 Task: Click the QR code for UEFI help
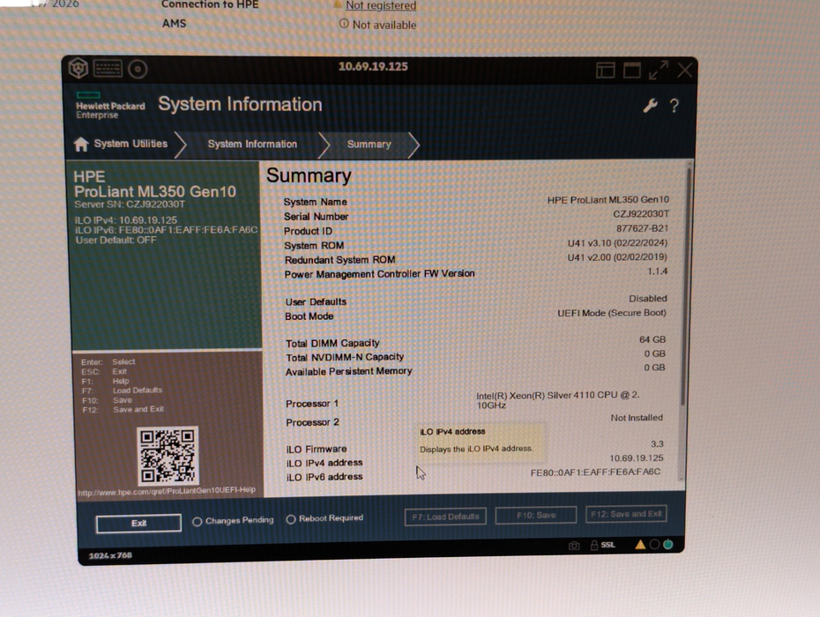pos(168,455)
